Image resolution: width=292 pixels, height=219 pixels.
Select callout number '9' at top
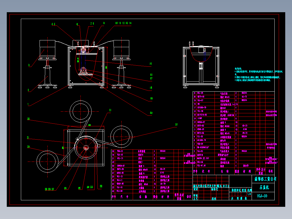104,23
